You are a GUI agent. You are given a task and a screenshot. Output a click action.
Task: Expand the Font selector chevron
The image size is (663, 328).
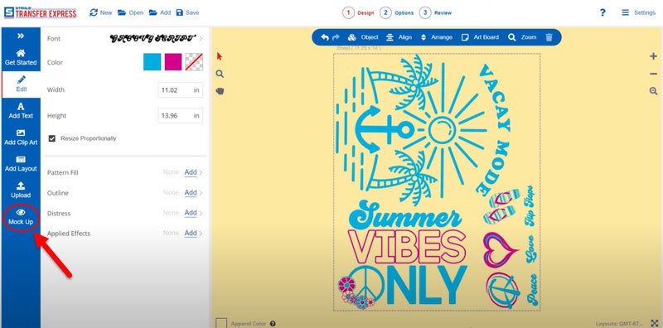pyautogui.click(x=201, y=38)
